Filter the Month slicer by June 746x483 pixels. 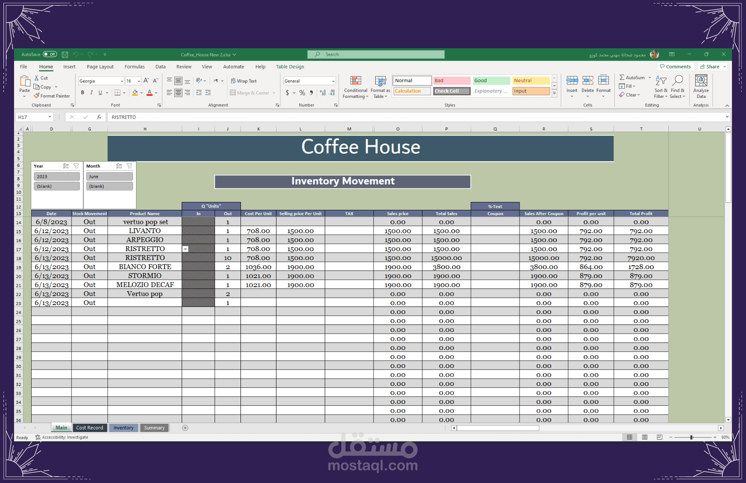(x=110, y=177)
